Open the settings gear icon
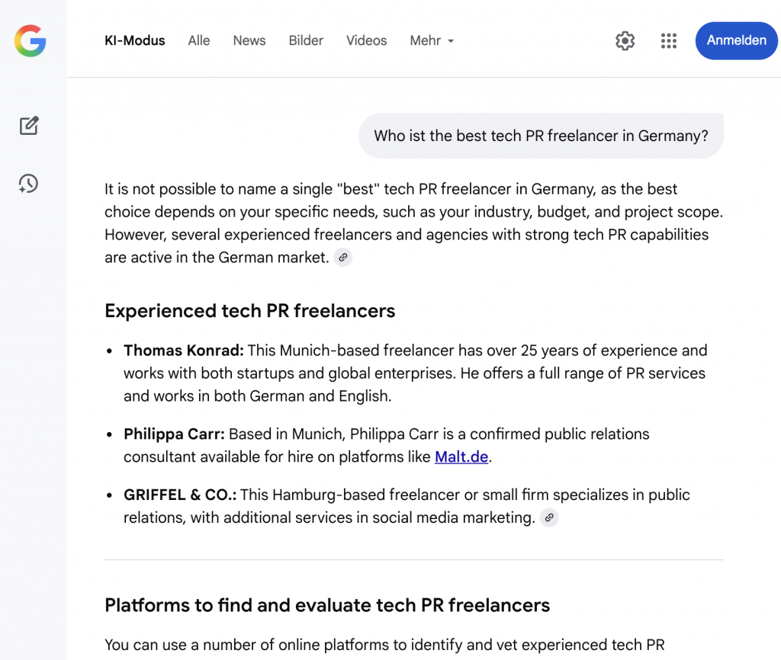This screenshot has width=781, height=660. [x=625, y=41]
